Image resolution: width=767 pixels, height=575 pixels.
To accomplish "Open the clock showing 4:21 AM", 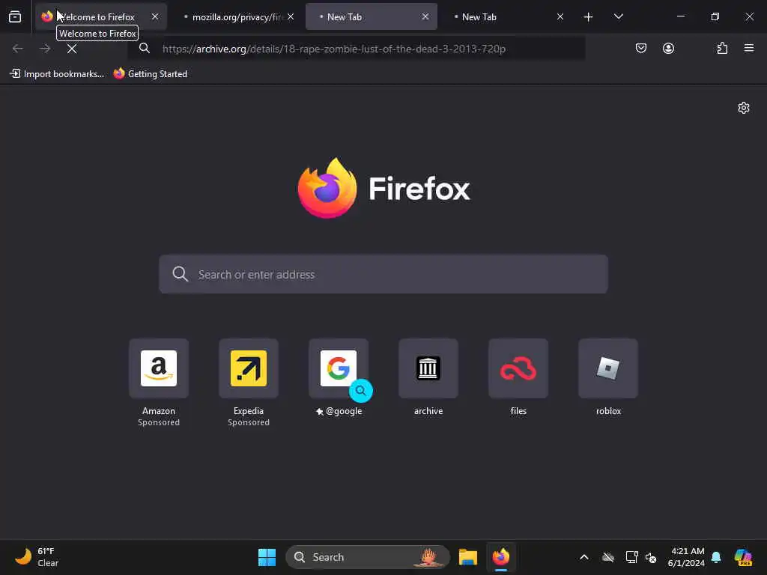I will 686,557.
